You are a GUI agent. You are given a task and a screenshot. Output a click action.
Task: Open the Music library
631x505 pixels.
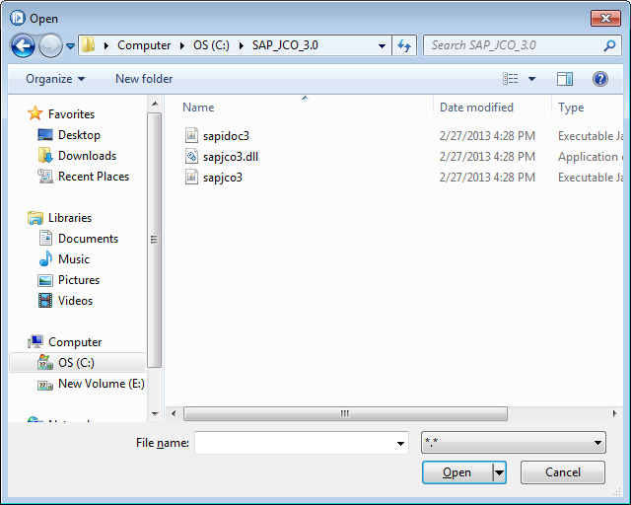(x=74, y=259)
